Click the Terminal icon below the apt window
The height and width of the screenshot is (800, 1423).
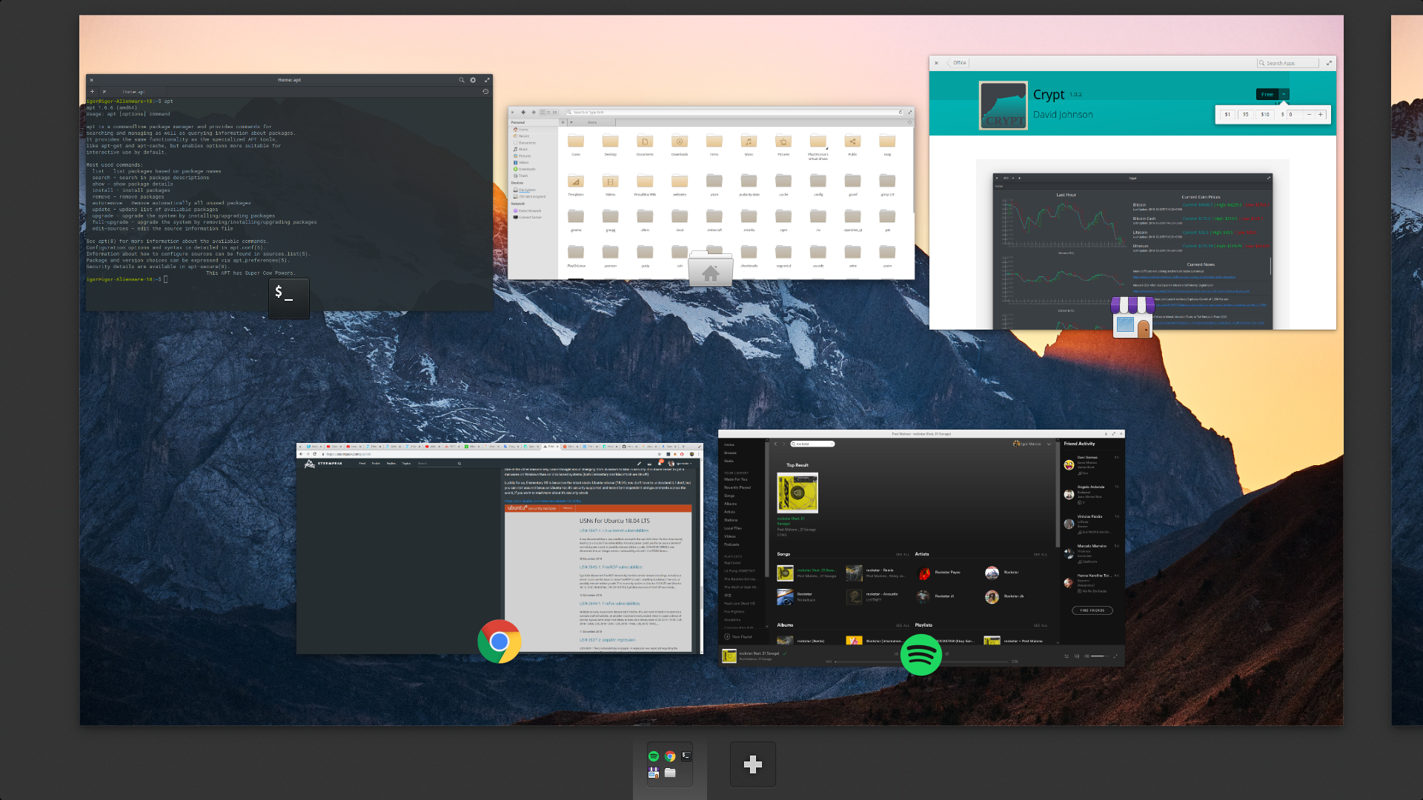pyautogui.click(x=288, y=298)
